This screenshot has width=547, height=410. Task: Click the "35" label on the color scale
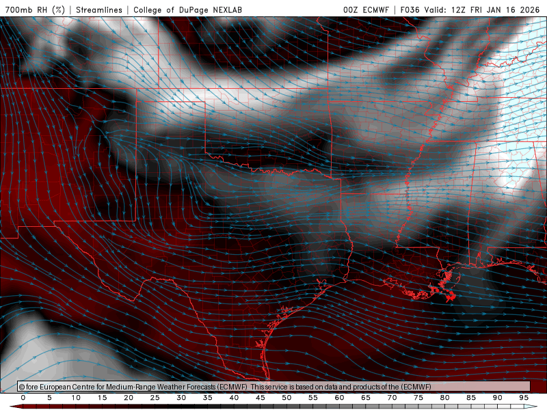pos(208,398)
